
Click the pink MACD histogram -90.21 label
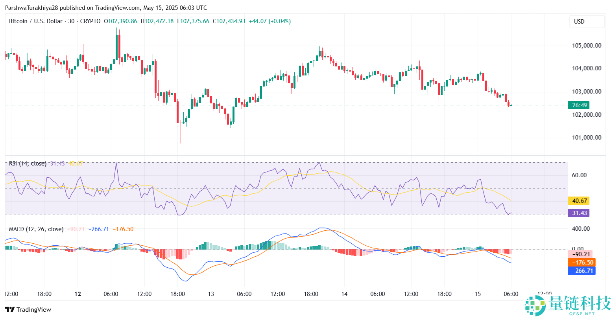pyautogui.click(x=581, y=254)
